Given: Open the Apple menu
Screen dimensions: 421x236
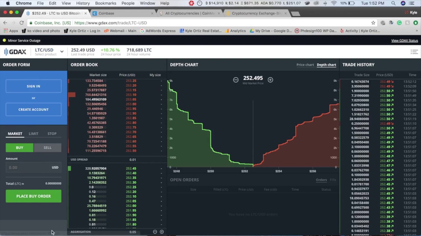Looking at the screenshot, I should pos(8,3).
